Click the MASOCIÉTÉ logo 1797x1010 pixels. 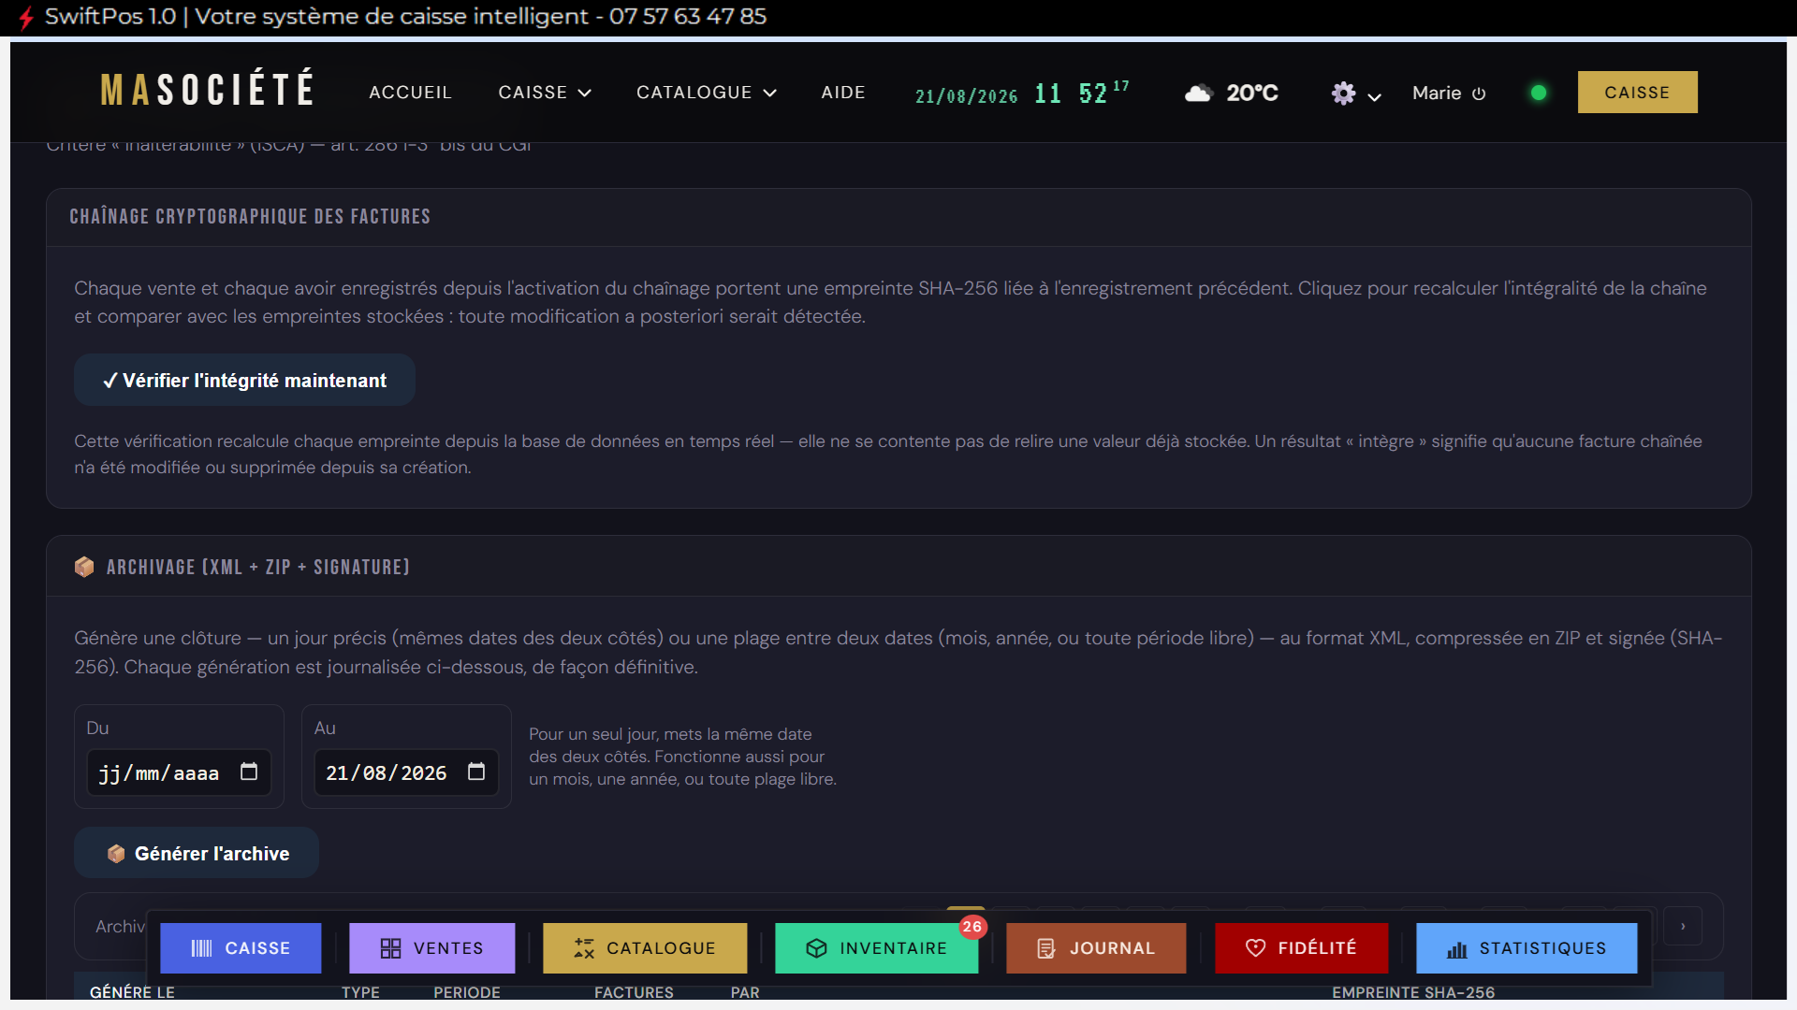point(208,90)
